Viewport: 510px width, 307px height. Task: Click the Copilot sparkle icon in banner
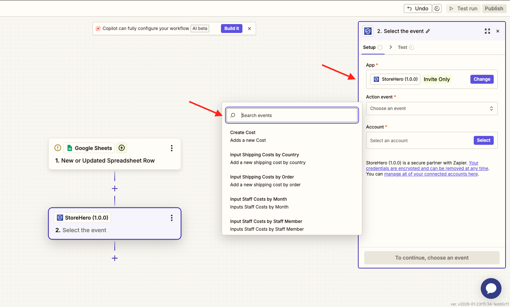pos(98,29)
